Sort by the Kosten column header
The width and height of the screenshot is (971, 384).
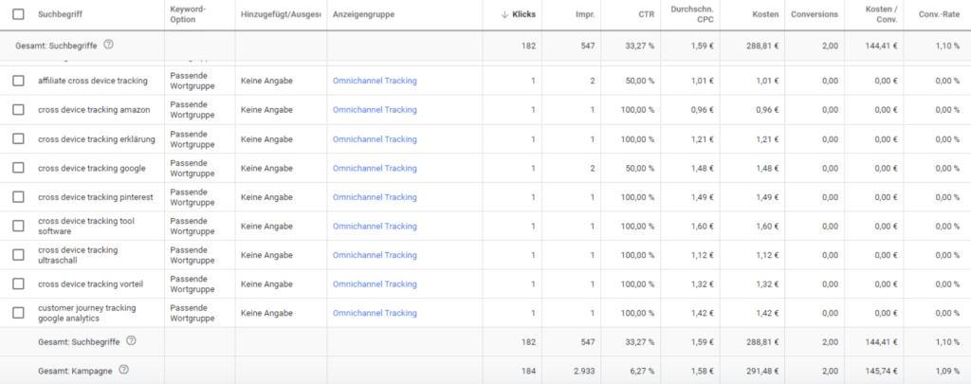tap(765, 15)
